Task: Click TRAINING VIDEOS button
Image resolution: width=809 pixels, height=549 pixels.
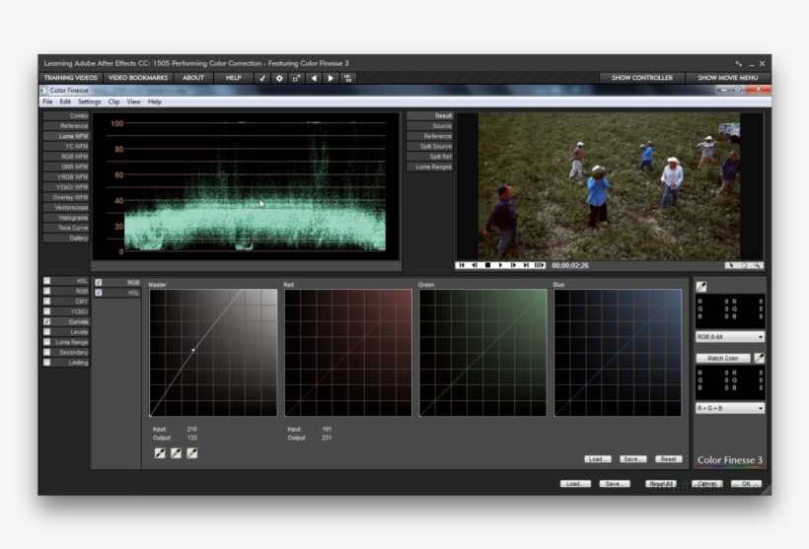Action: [x=71, y=78]
